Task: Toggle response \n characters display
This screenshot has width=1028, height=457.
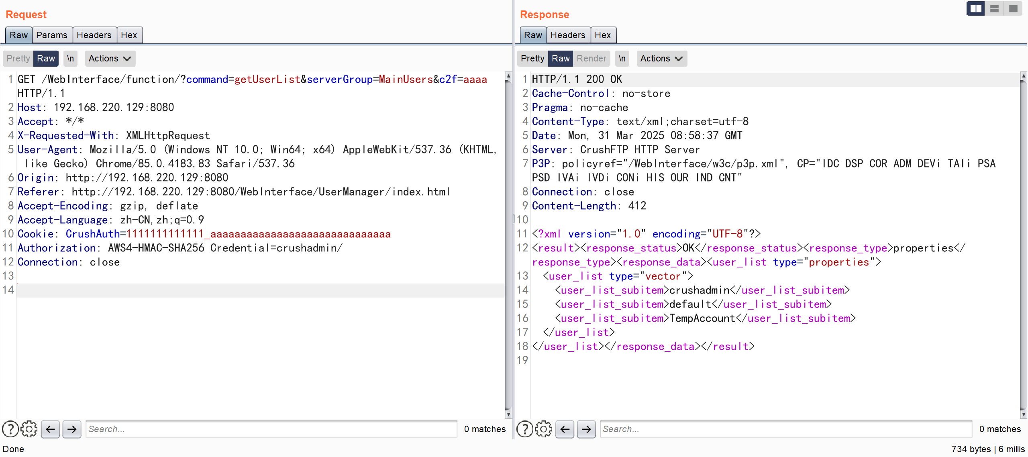Action: click(622, 58)
